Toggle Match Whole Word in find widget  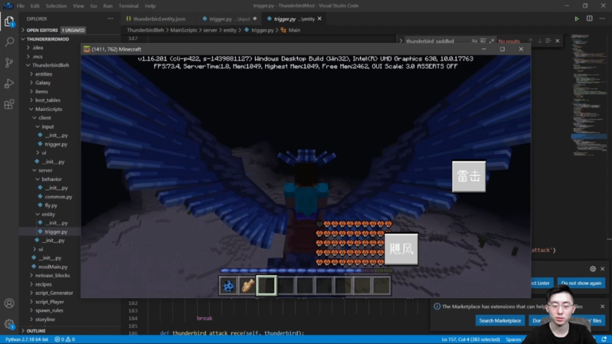pyautogui.click(x=483, y=41)
